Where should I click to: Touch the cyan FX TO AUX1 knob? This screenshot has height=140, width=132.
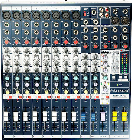(x=105, y=78)
